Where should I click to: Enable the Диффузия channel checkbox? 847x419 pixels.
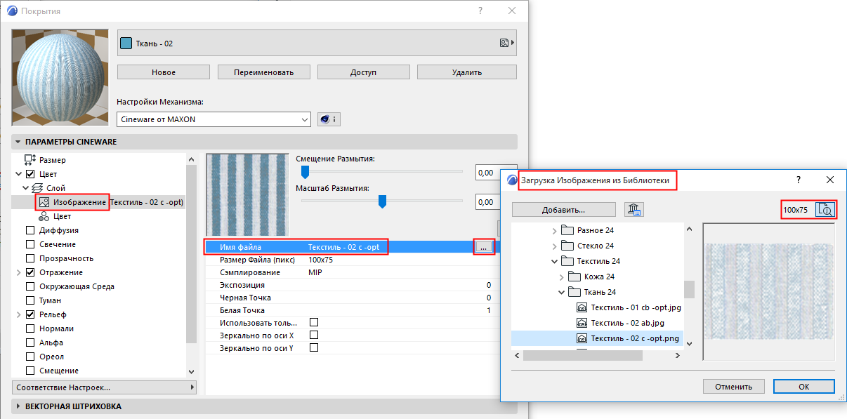30,230
